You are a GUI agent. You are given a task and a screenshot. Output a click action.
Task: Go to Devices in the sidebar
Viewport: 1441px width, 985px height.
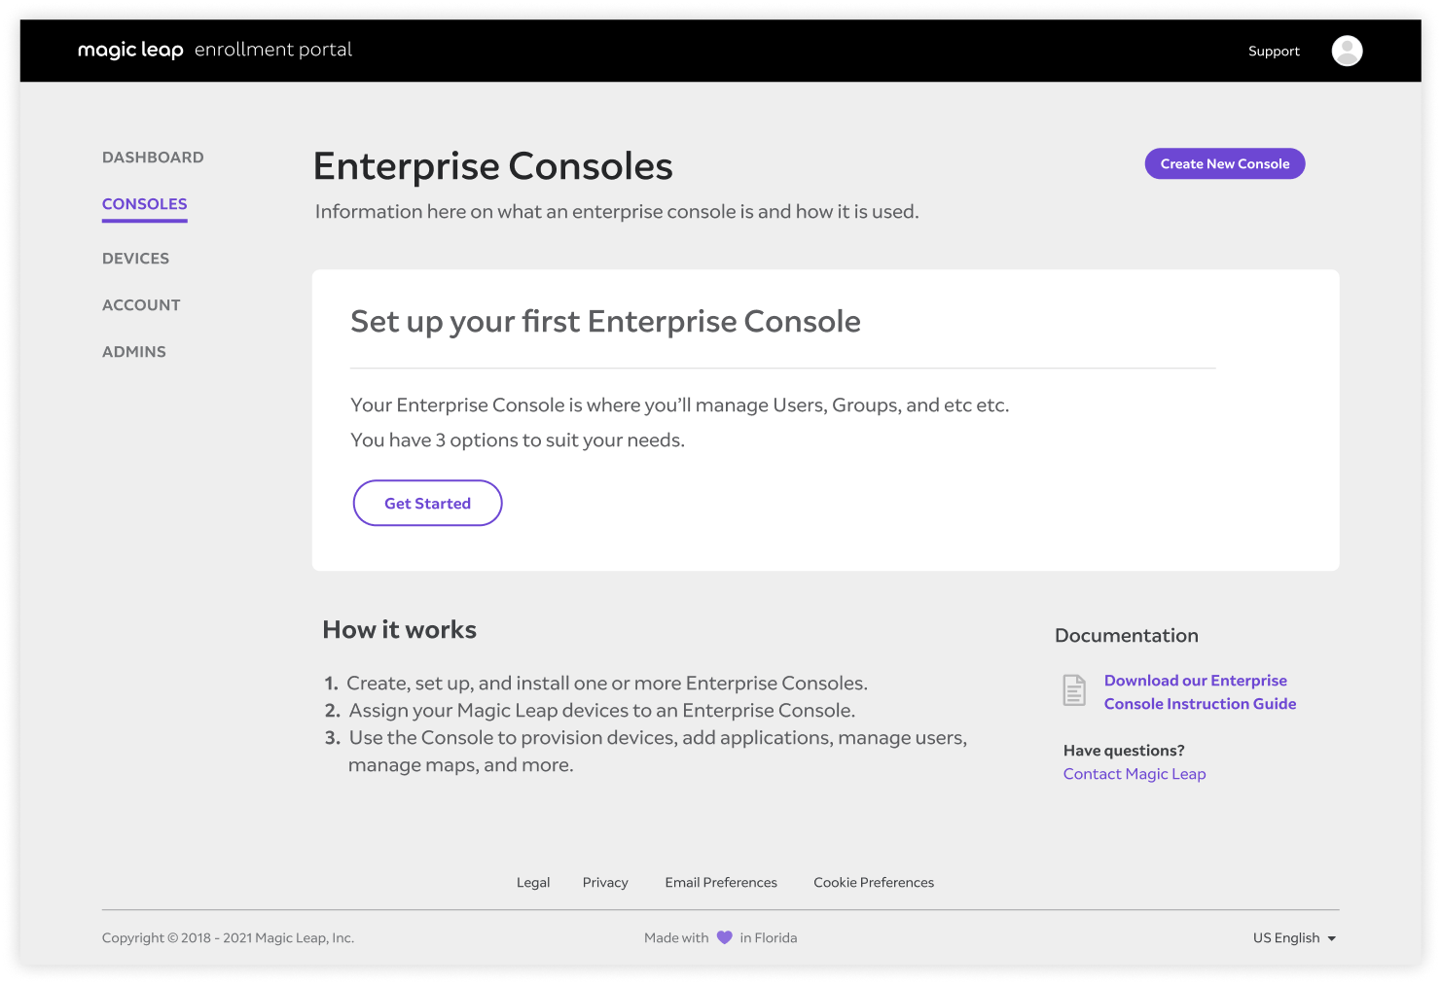pyautogui.click(x=135, y=259)
